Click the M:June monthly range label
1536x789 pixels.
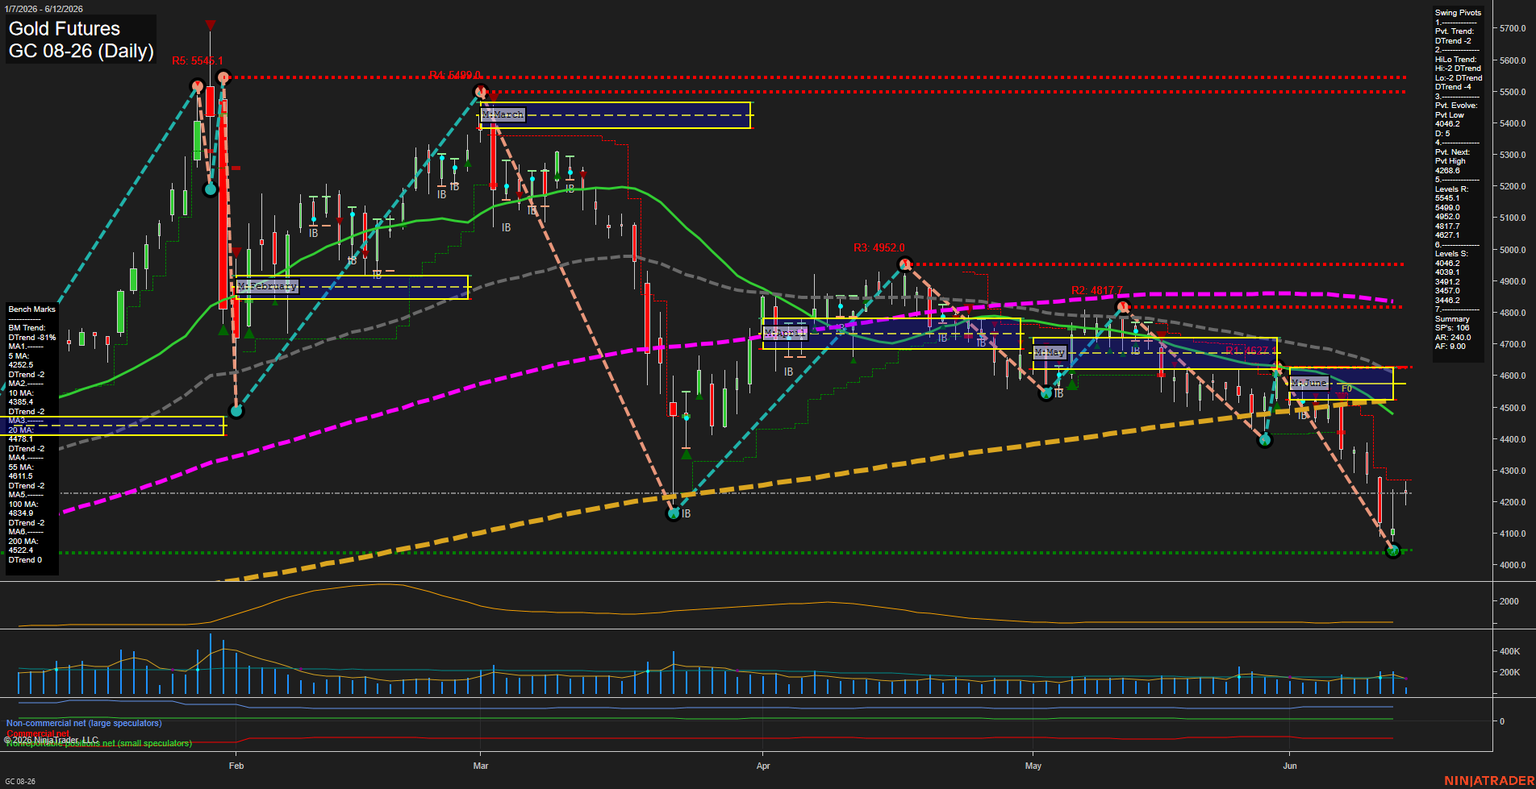(x=1309, y=383)
